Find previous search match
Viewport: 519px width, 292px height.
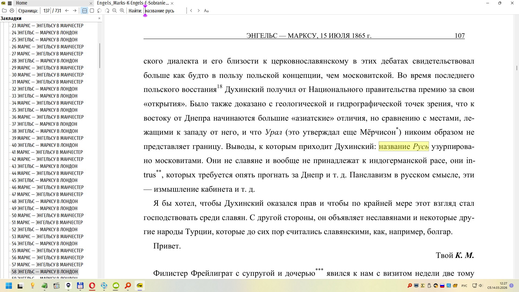pyautogui.click(x=191, y=11)
